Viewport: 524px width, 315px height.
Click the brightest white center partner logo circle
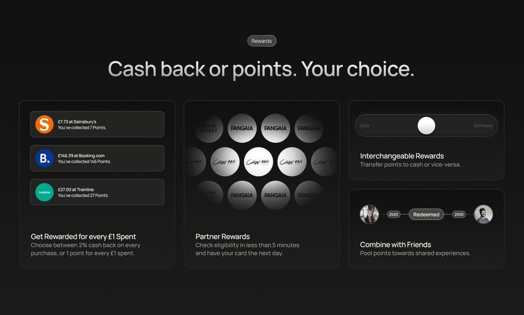pos(259,162)
